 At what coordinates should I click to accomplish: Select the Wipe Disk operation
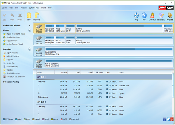click(x=9, y=70)
